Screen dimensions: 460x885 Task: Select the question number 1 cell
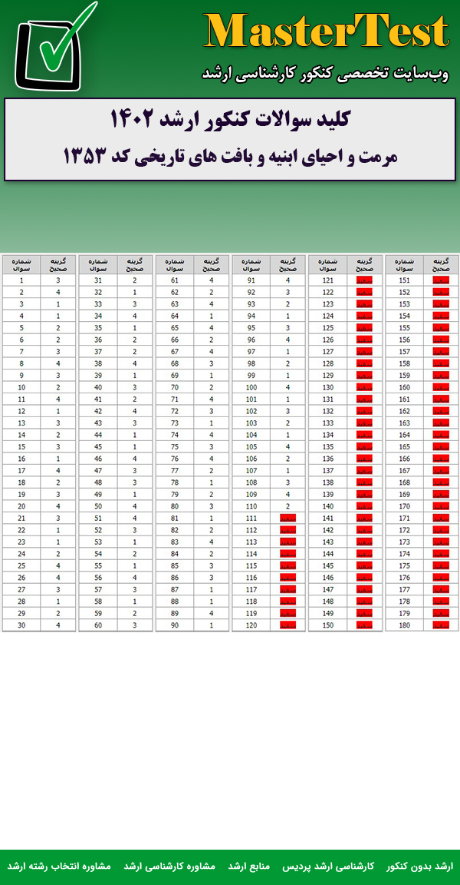click(x=21, y=280)
